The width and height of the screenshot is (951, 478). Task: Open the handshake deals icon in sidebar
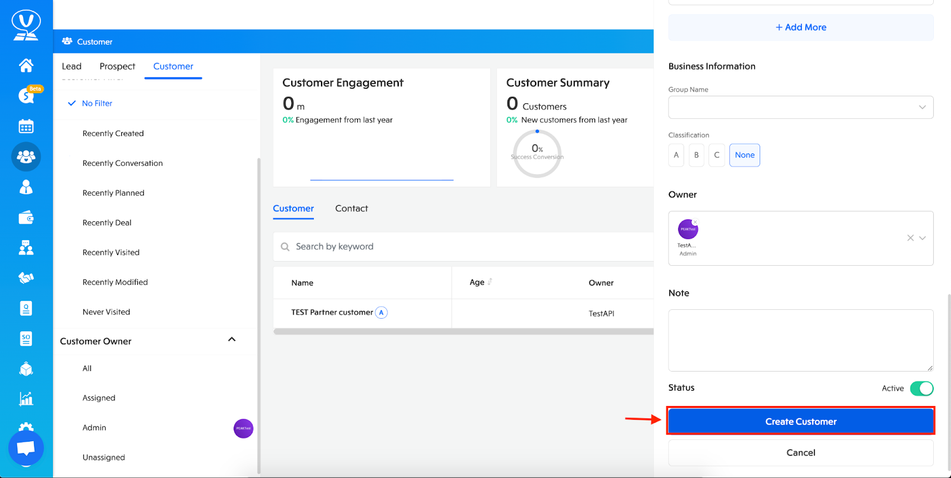coord(26,278)
